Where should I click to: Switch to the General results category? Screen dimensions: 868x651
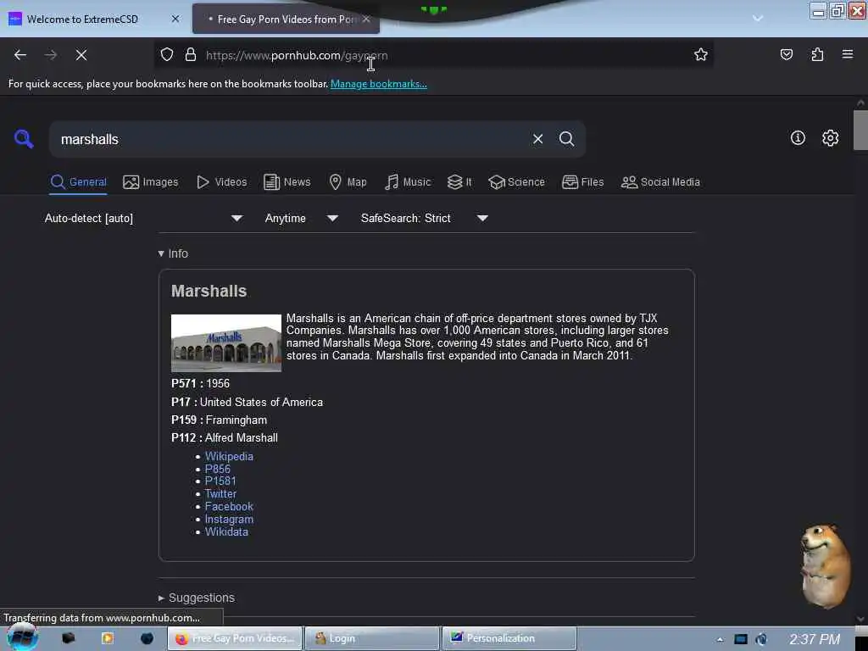(78, 182)
